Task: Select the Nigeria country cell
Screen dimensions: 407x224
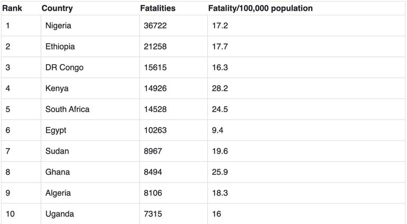Action: point(58,26)
